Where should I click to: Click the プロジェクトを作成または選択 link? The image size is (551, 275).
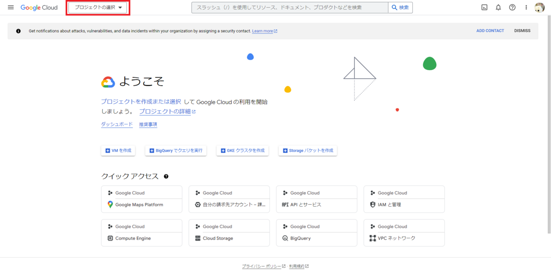(141, 102)
